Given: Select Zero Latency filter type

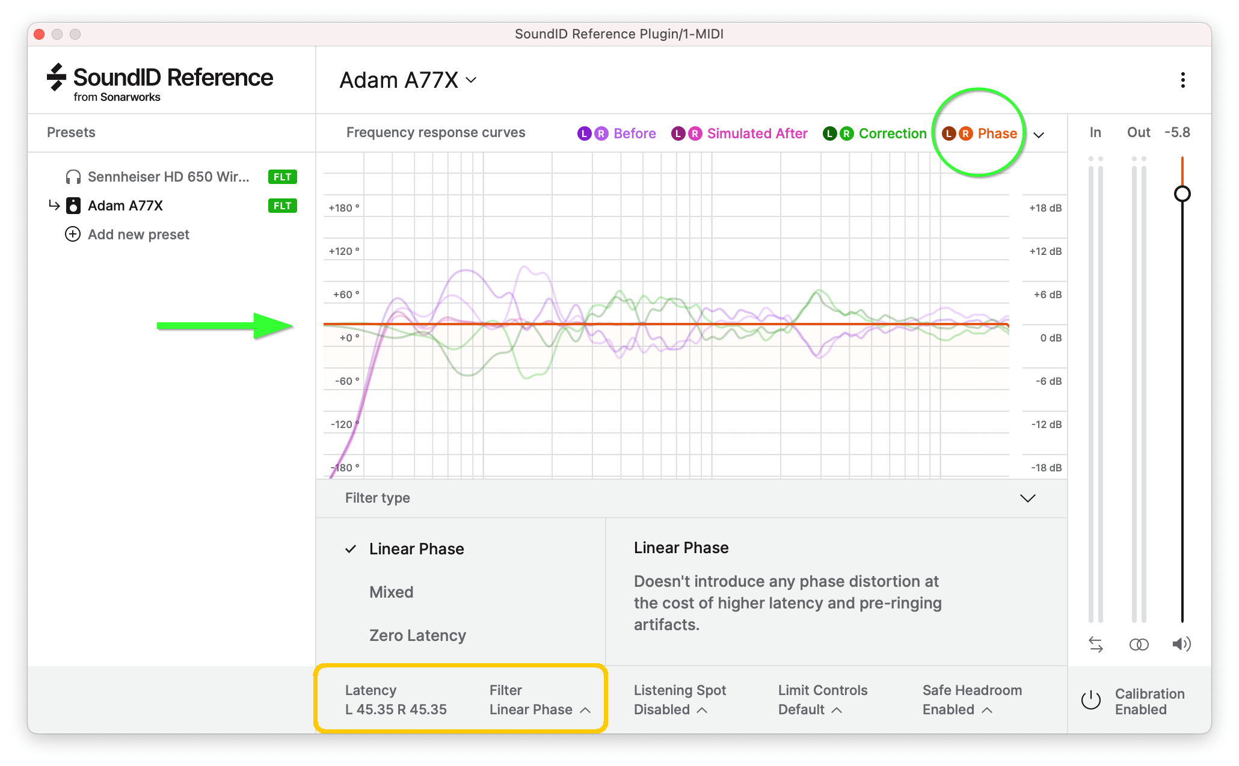Looking at the screenshot, I should click(417, 636).
